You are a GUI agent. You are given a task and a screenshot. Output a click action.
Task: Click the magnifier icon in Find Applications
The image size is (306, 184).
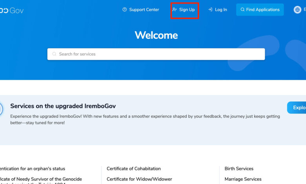pos(242,9)
